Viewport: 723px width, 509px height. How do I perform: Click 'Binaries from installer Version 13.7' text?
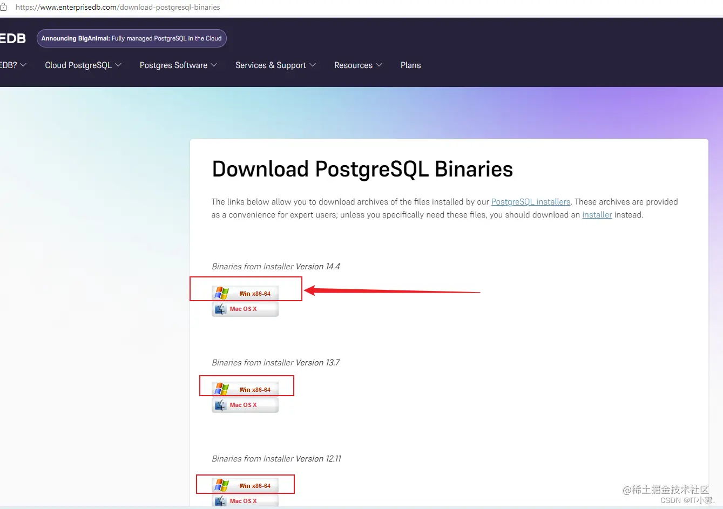[276, 363]
